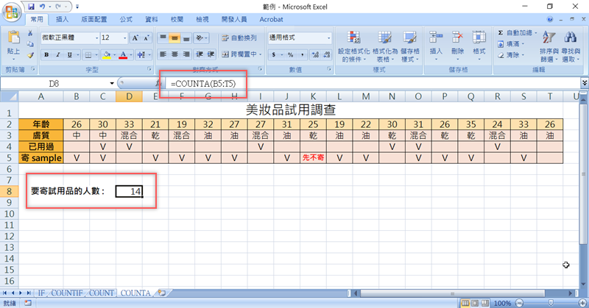Increase decimal places
Image resolution: width=589 pixels, height=308 pixels.
[315, 55]
